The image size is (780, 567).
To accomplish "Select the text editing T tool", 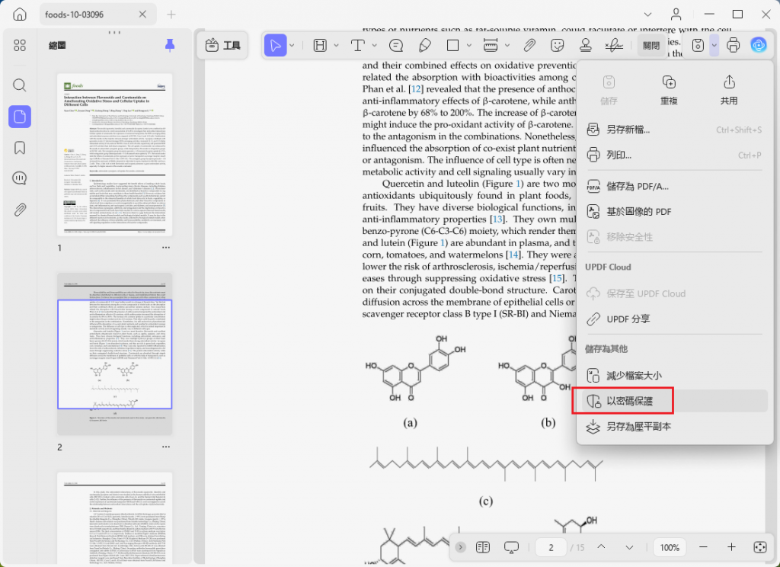I will pos(358,45).
